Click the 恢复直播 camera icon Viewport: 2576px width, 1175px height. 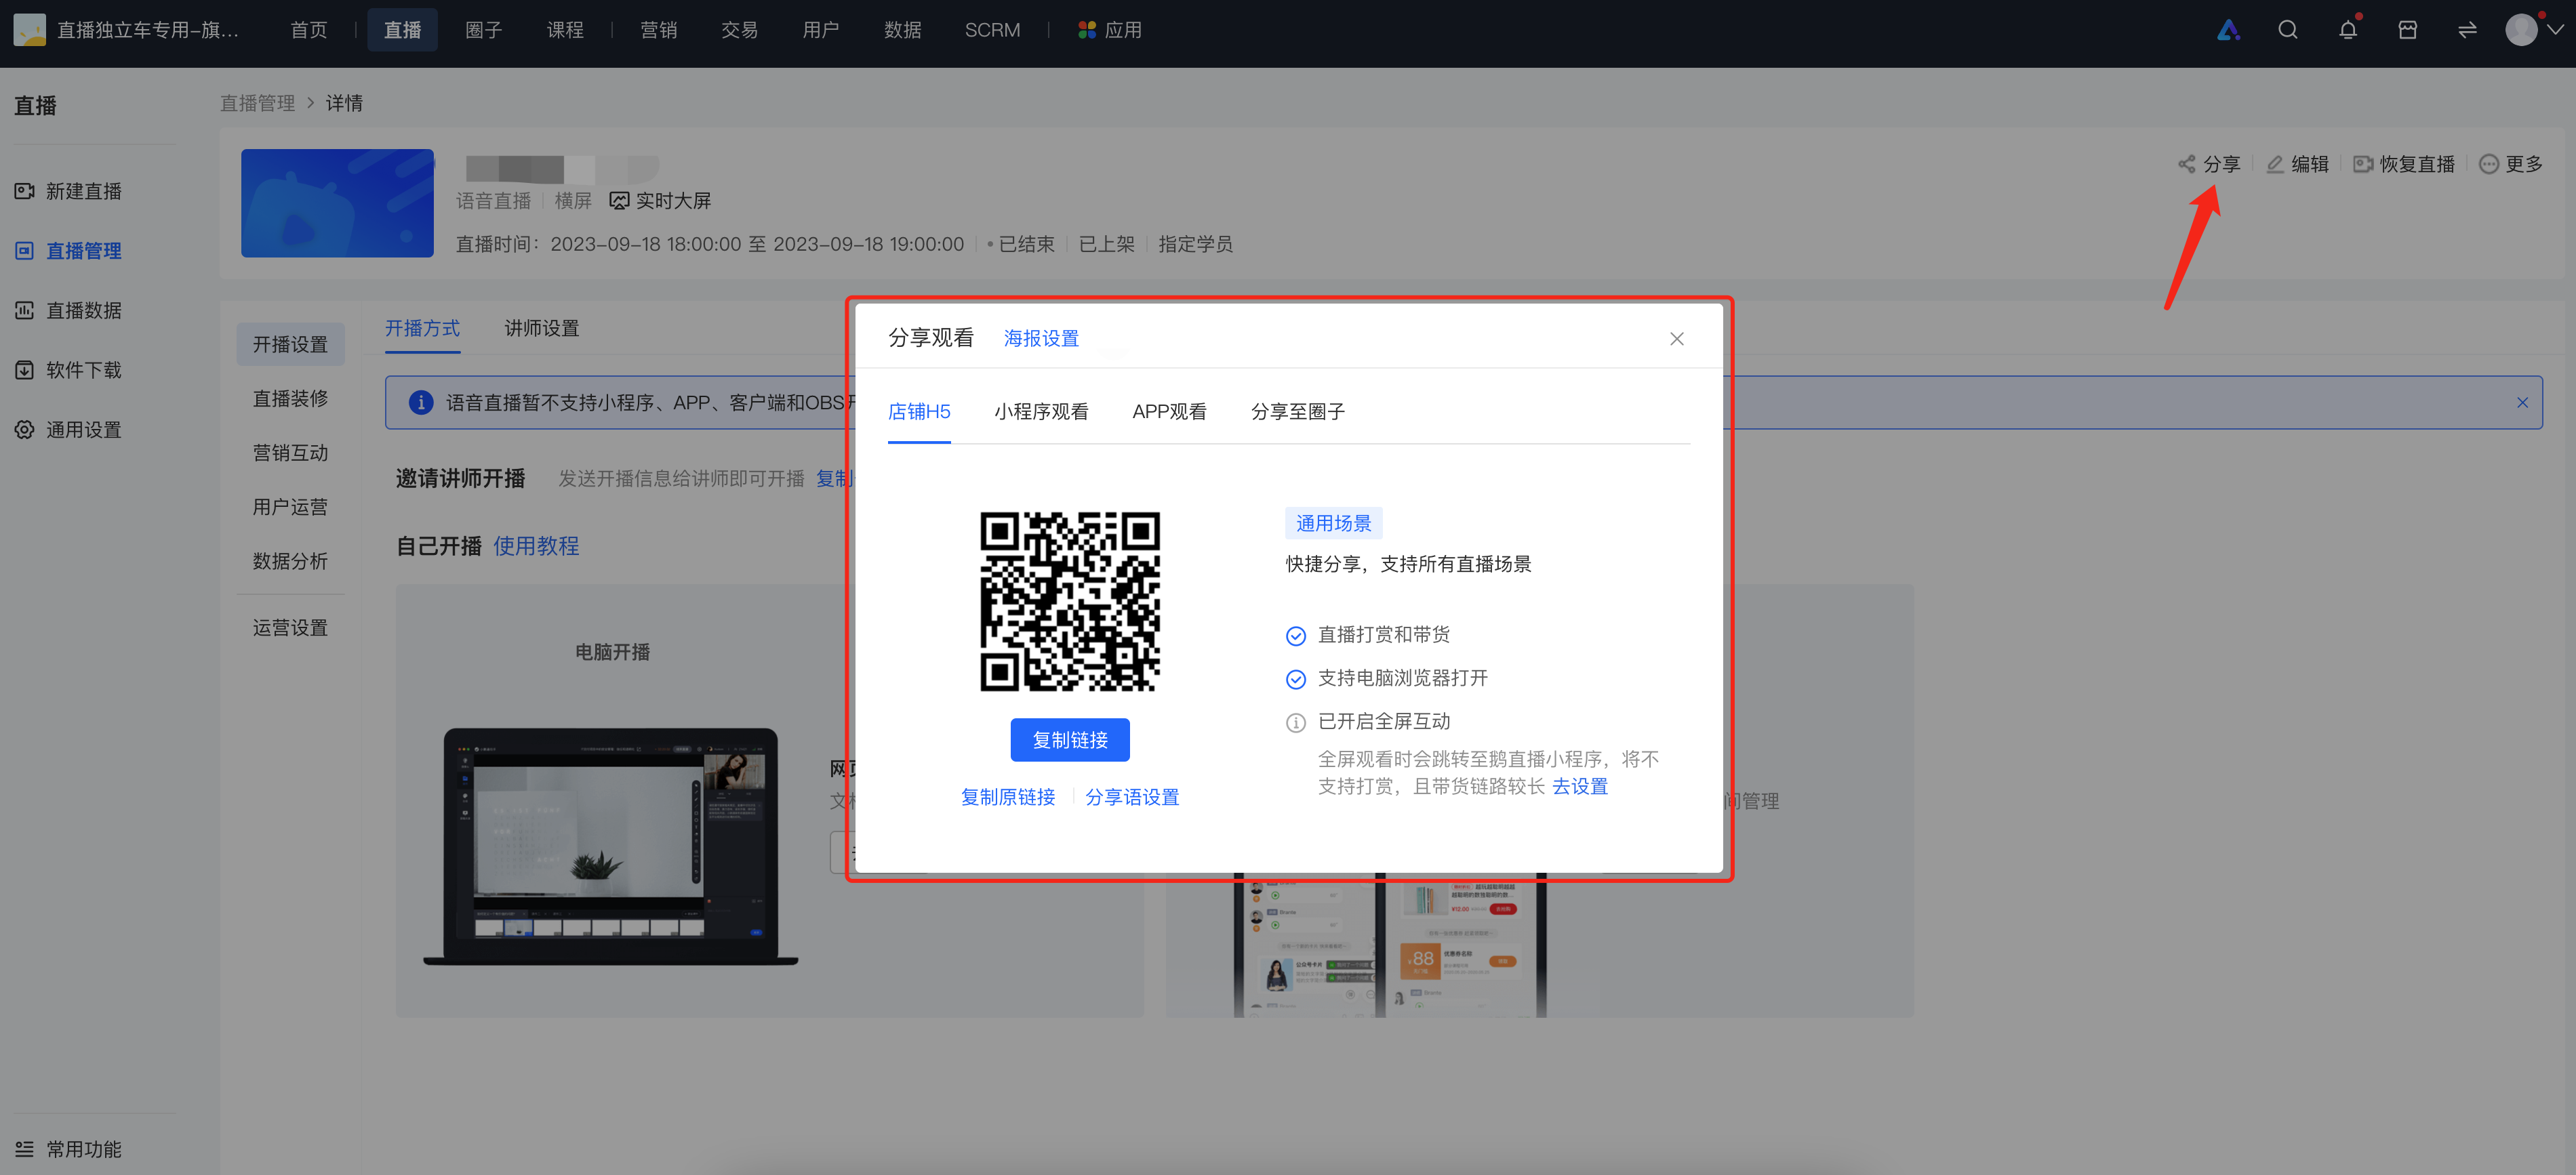coord(2363,164)
